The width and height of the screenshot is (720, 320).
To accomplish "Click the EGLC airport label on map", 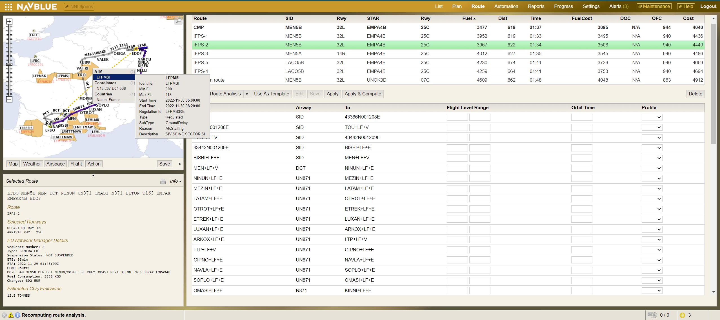I will (x=34, y=35).
